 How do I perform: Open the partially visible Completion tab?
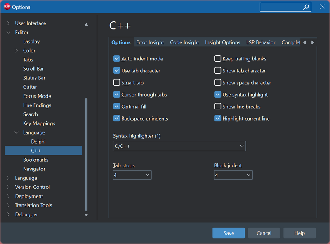pyautogui.click(x=291, y=42)
